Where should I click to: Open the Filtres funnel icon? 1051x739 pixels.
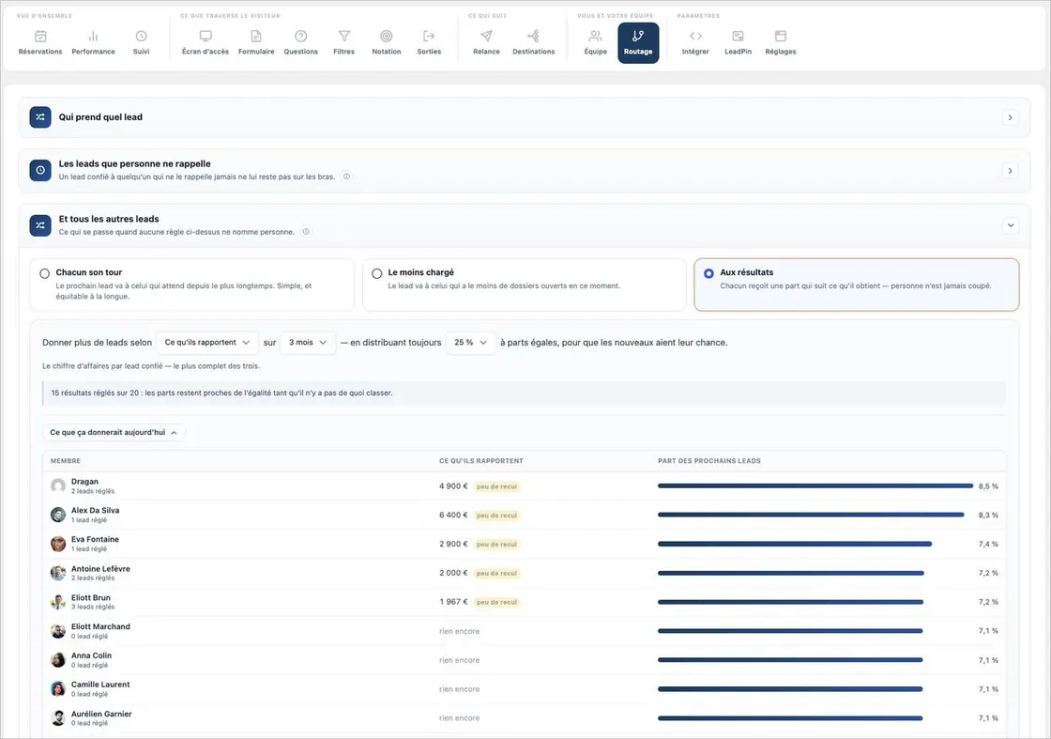pos(343,37)
